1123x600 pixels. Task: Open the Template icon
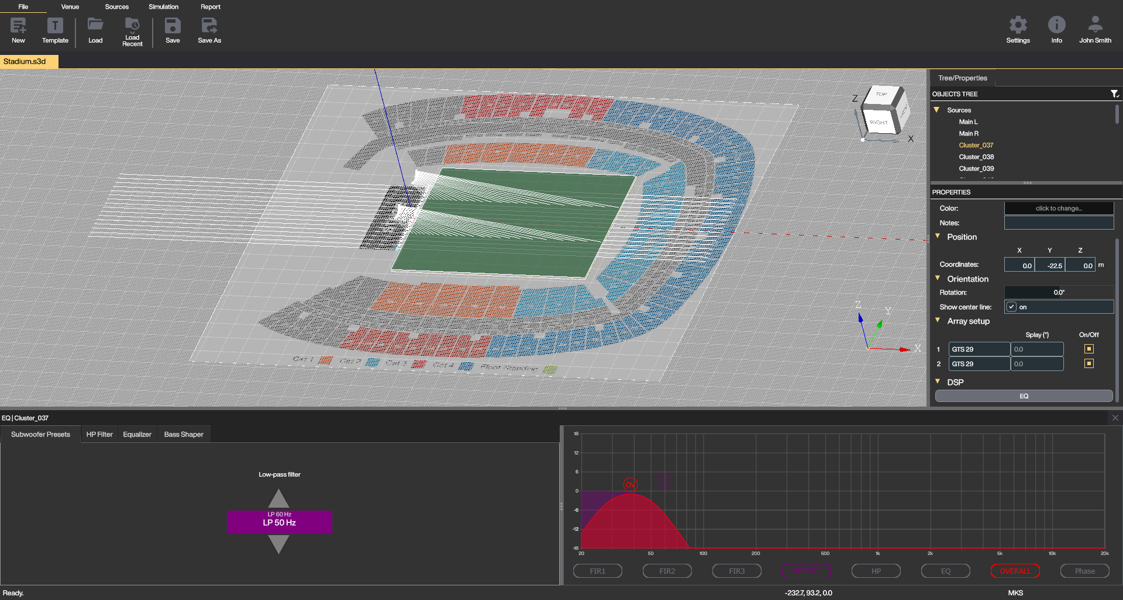[55, 26]
